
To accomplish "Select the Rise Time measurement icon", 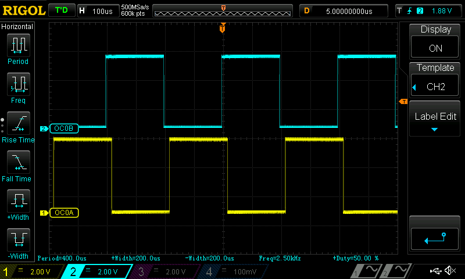I will click(x=19, y=123).
